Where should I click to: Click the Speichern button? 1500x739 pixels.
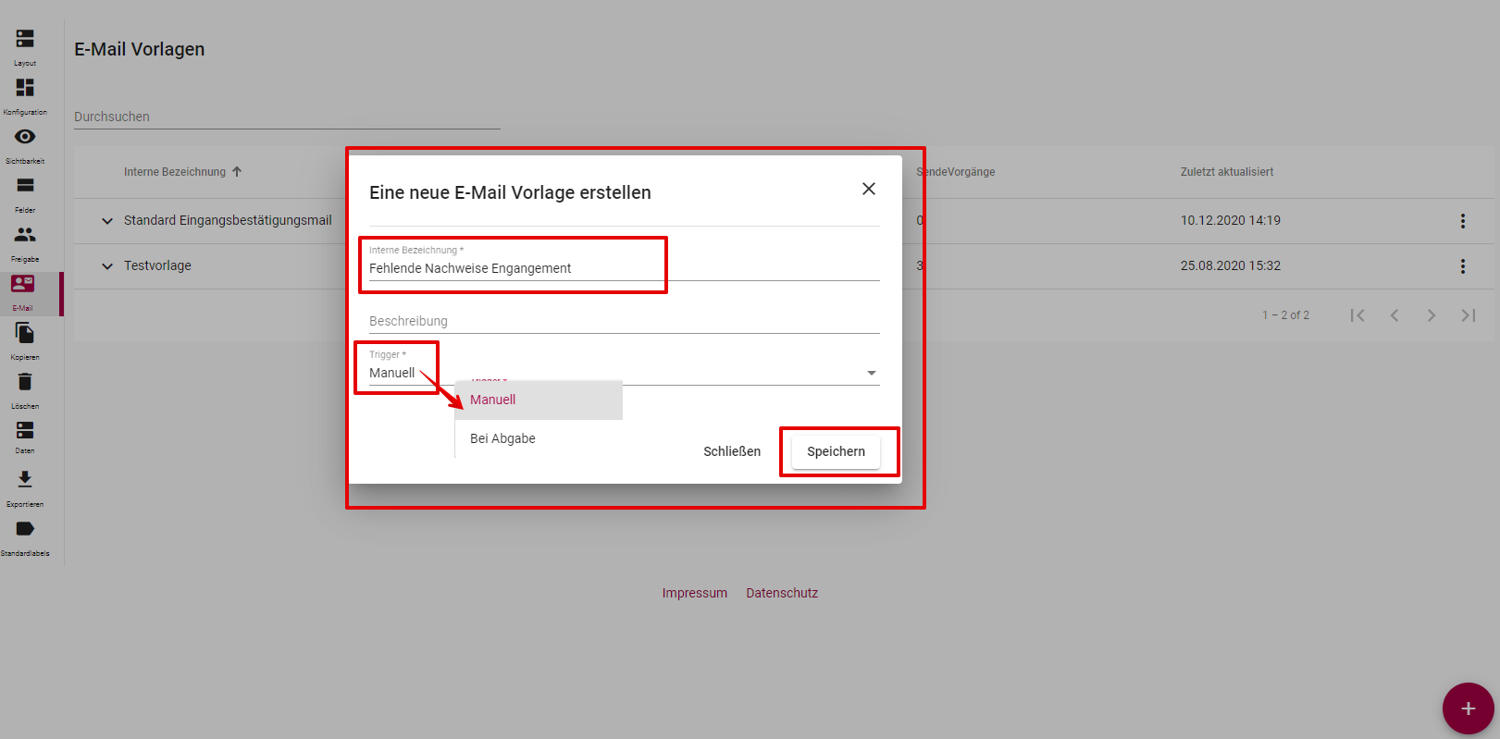click(836, 451)
